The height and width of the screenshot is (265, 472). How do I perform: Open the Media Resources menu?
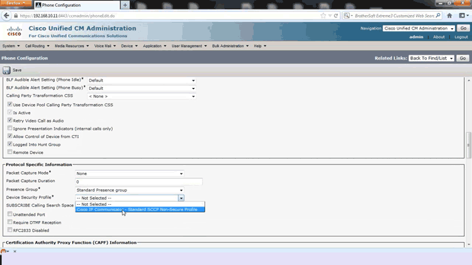point(72,46)
